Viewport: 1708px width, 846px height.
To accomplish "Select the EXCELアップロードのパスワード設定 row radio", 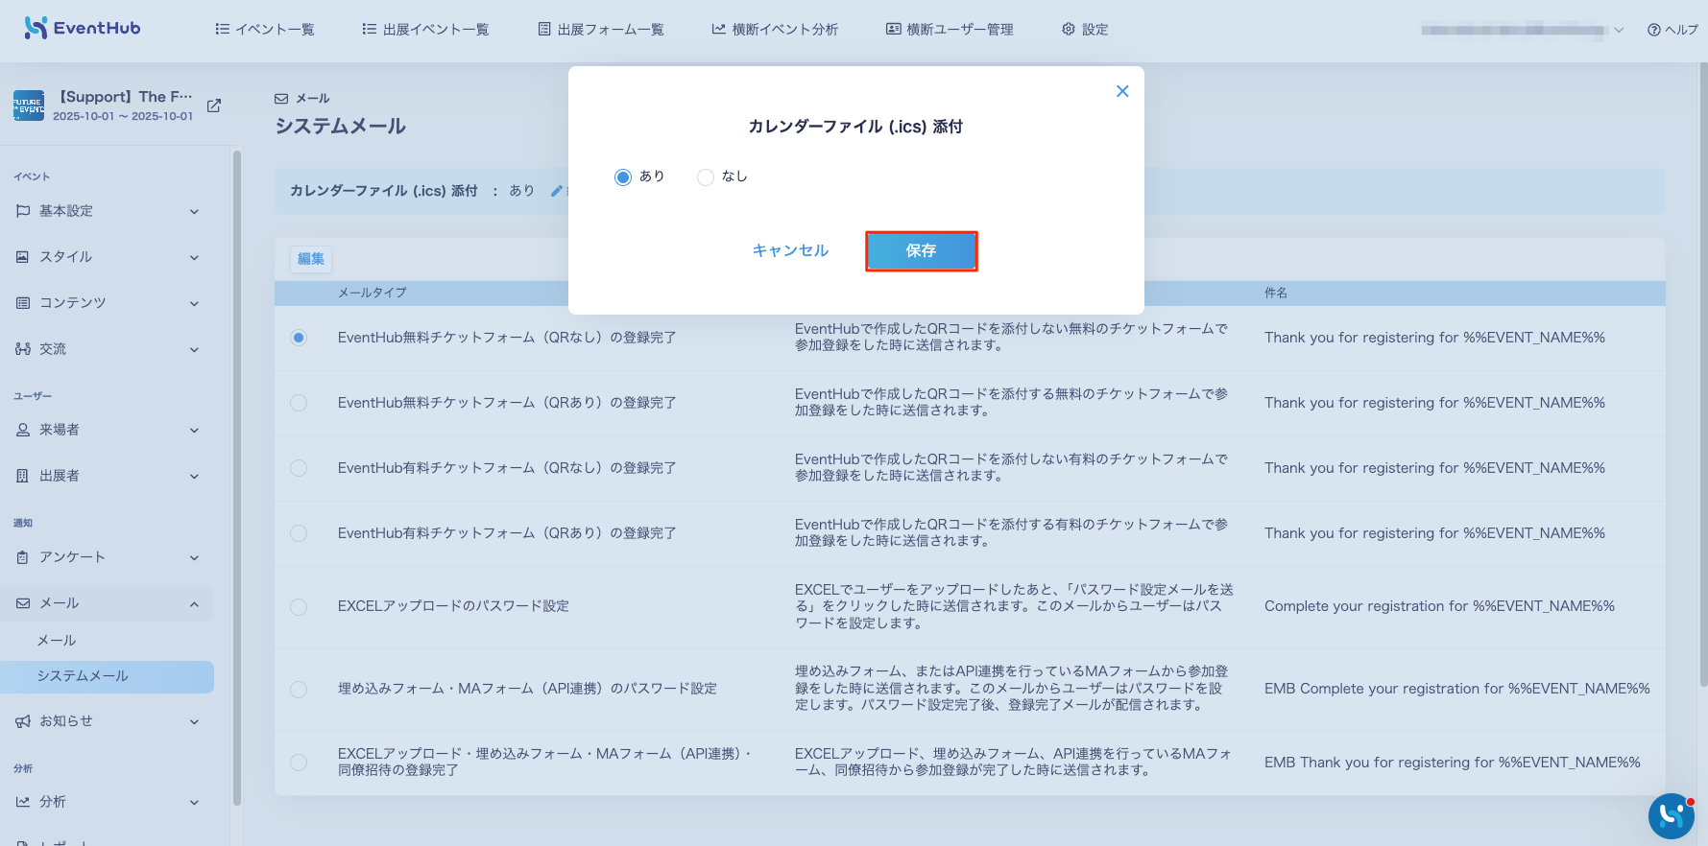I will [x=299, y=607].
